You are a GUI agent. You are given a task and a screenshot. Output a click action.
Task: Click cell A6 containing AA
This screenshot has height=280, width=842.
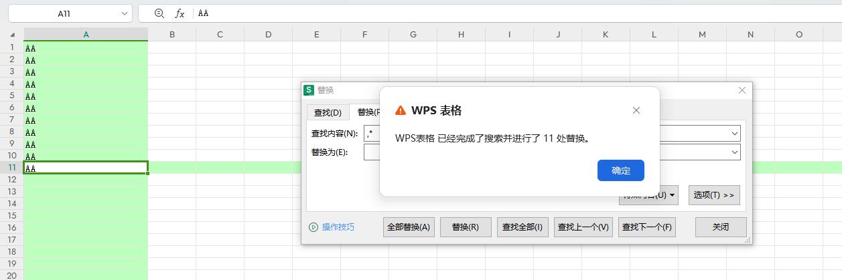pos(86,108)
